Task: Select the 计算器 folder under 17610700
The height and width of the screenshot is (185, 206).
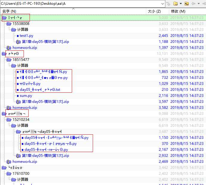Action: pos(23,180)
